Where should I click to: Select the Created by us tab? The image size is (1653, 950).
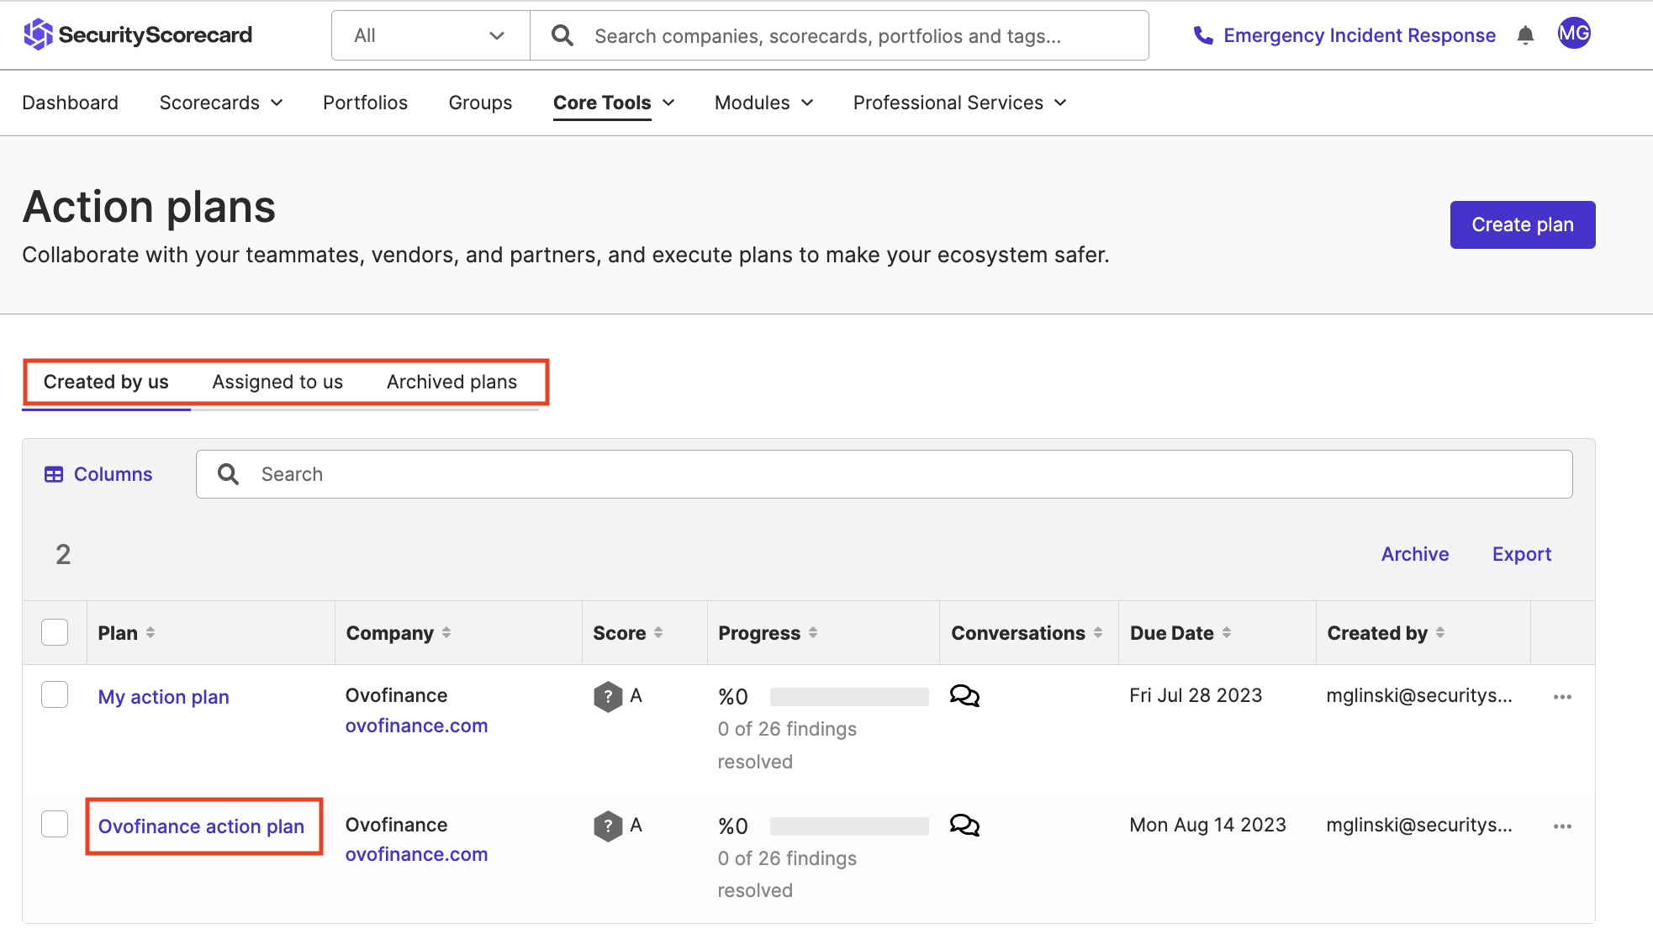[x=106, y=382]
